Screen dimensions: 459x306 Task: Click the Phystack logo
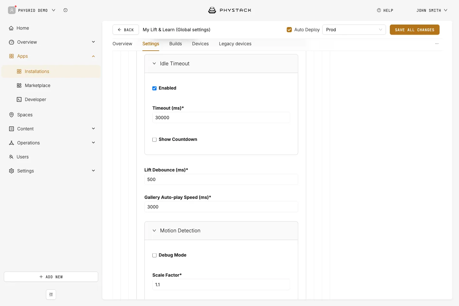coord(229,10)
